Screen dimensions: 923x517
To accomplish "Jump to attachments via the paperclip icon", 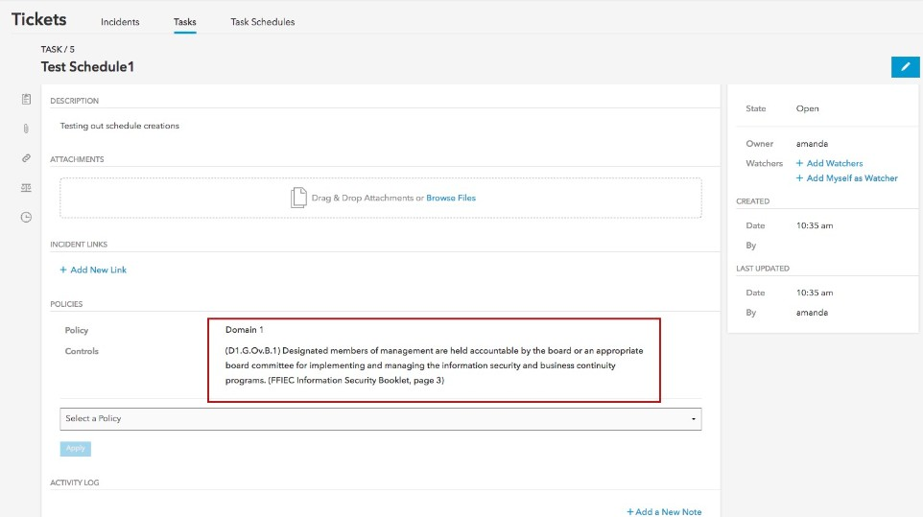I will [x=26, y=129].
